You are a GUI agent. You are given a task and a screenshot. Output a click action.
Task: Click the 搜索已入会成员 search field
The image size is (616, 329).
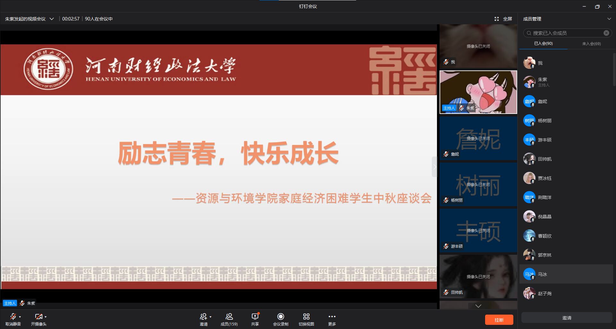tap(567, 33)
